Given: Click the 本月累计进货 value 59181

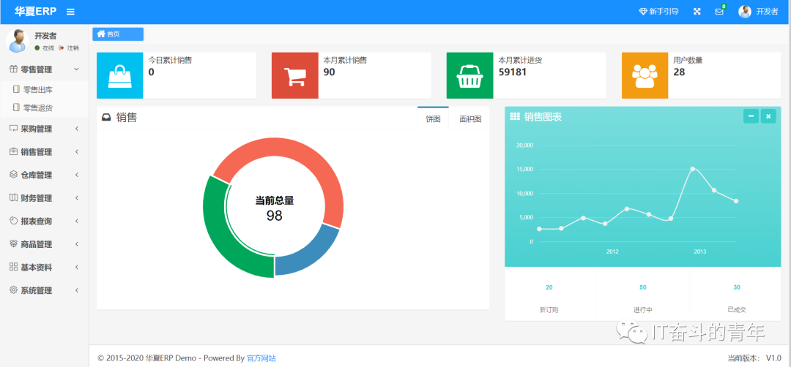Looking at the screenshot, I should 513,72.
